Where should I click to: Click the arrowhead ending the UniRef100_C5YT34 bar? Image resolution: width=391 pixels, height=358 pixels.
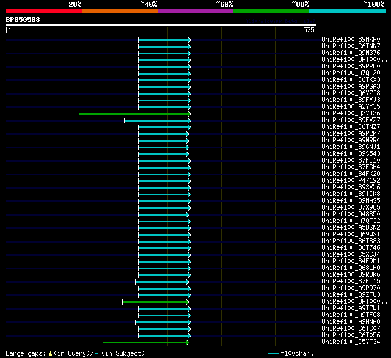click(188, 343)
